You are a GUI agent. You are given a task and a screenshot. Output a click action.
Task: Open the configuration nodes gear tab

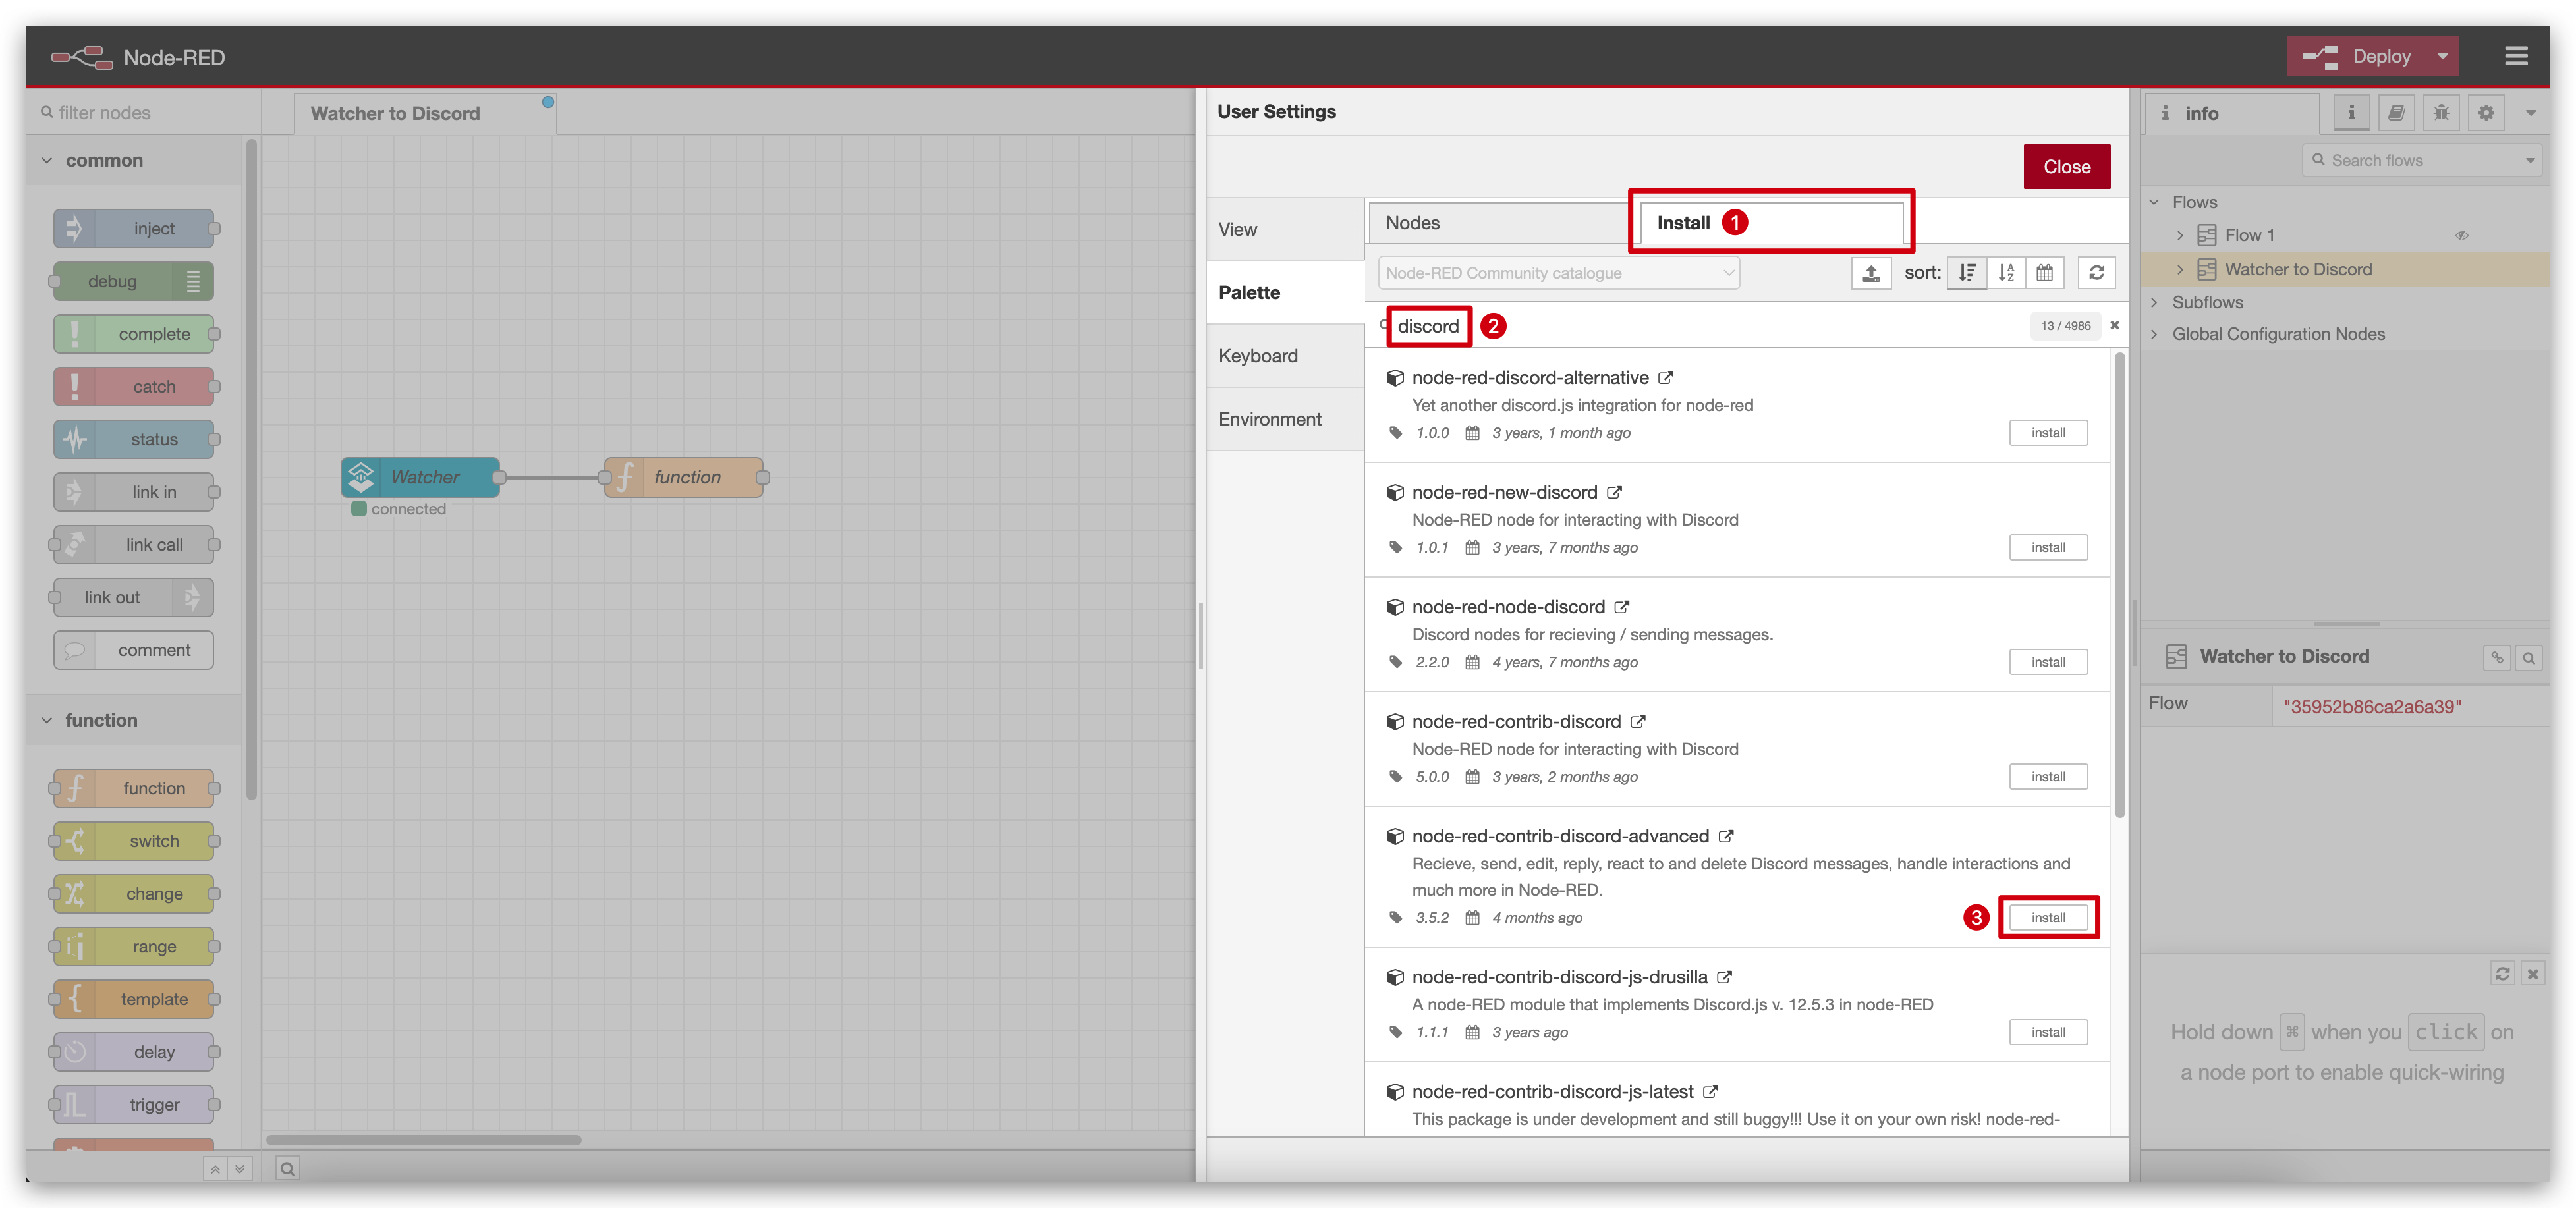tap(2486, 113)
